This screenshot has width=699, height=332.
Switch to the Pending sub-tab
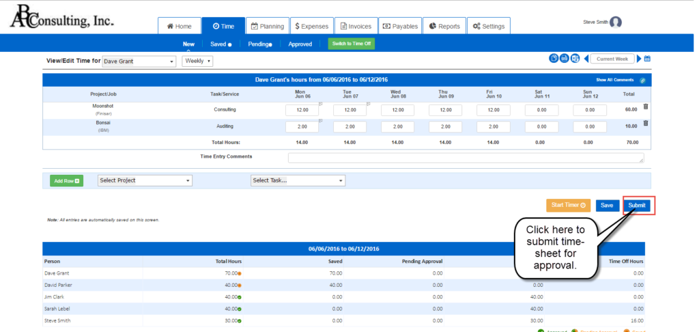260,44
